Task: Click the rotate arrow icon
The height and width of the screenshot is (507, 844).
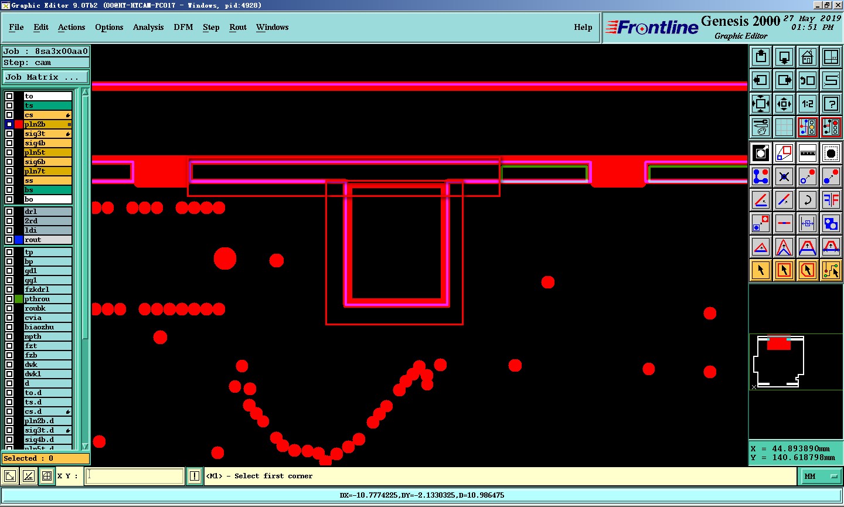Action: pyautogui.click(x=807, y=200)
